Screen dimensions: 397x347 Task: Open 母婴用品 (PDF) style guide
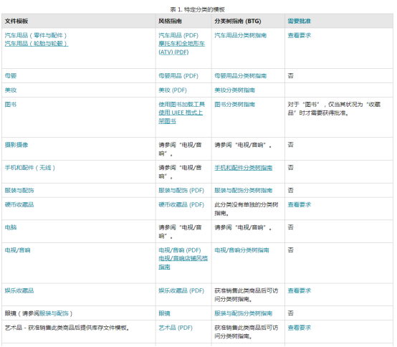point(178,76)
